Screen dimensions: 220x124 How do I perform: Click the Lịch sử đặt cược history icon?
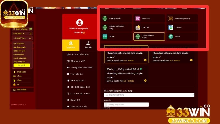[x=68, y=93]
